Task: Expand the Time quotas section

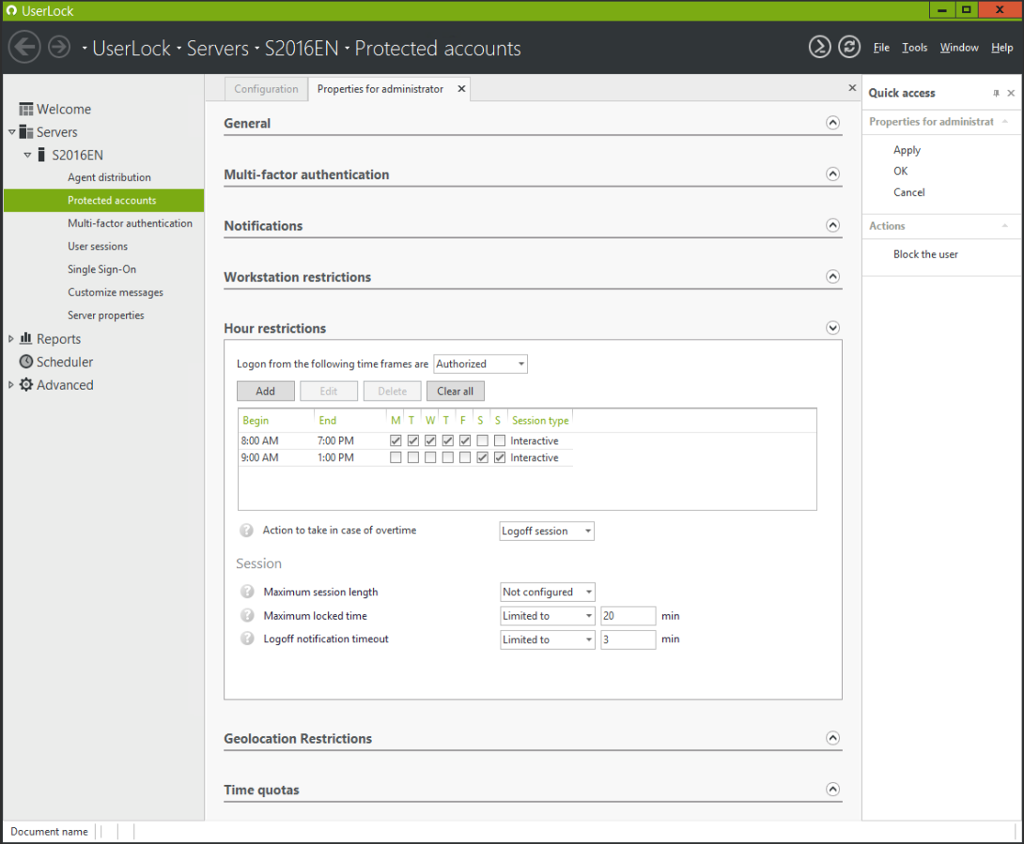Action: pyautogui.click(x=832, y=790)
